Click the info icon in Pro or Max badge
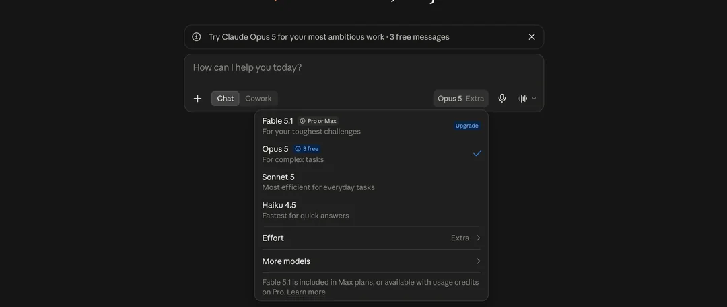The height and width of the screenshot is (307, 727). click(x=302, y=121)
